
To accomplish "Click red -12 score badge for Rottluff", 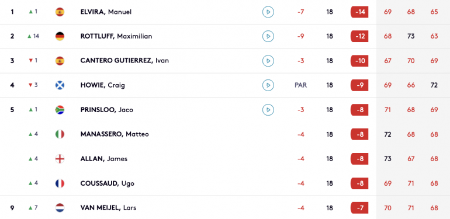I will [x=359, y=36].
